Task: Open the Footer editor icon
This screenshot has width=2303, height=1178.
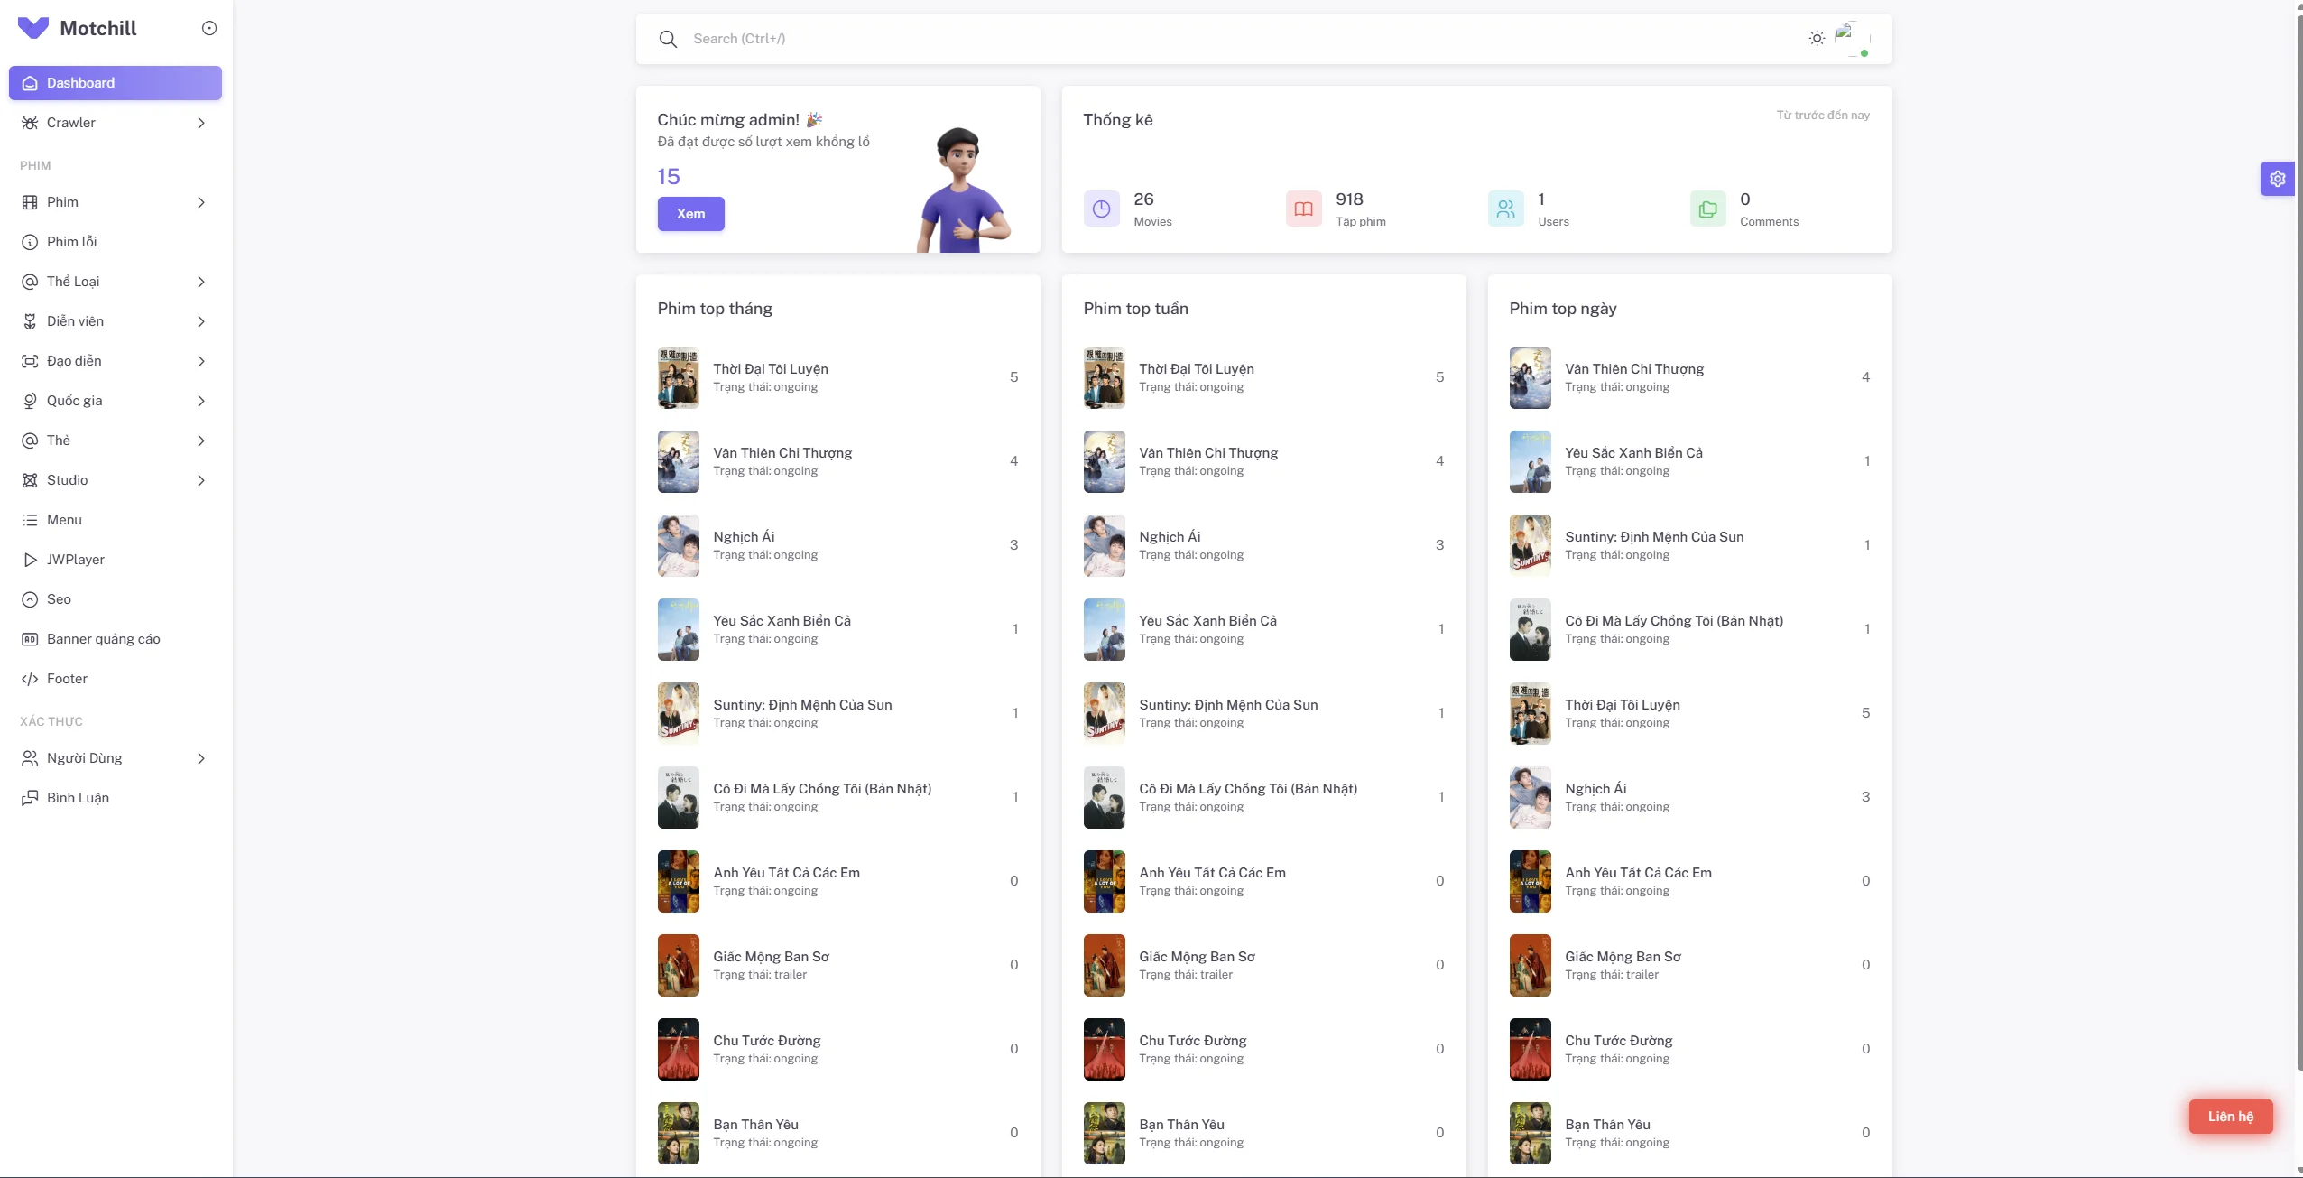Action: click(31, 678)
